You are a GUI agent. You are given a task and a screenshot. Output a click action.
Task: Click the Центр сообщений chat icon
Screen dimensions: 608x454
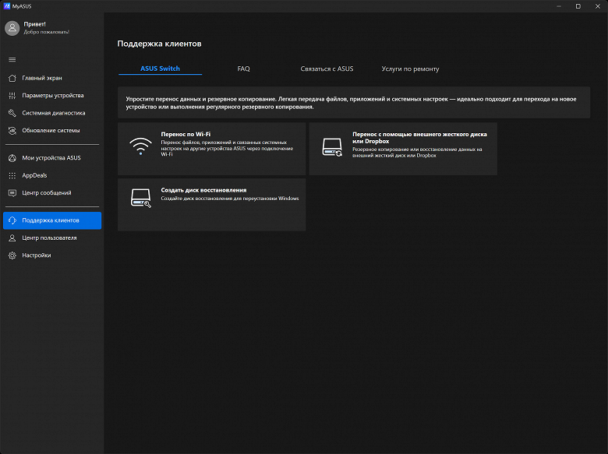tap(12, 192)
